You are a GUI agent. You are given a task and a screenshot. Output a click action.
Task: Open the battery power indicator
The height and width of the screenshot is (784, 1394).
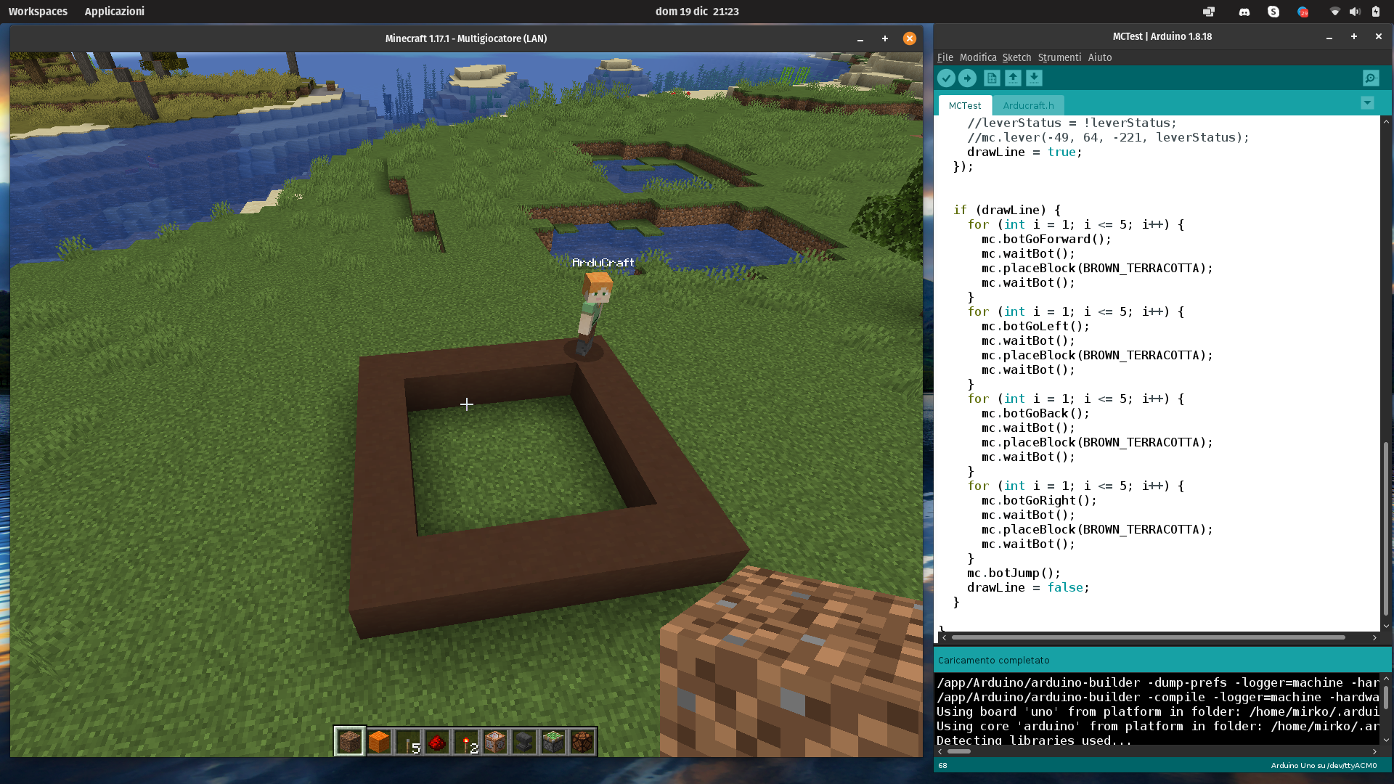(x=1376, y=12)
